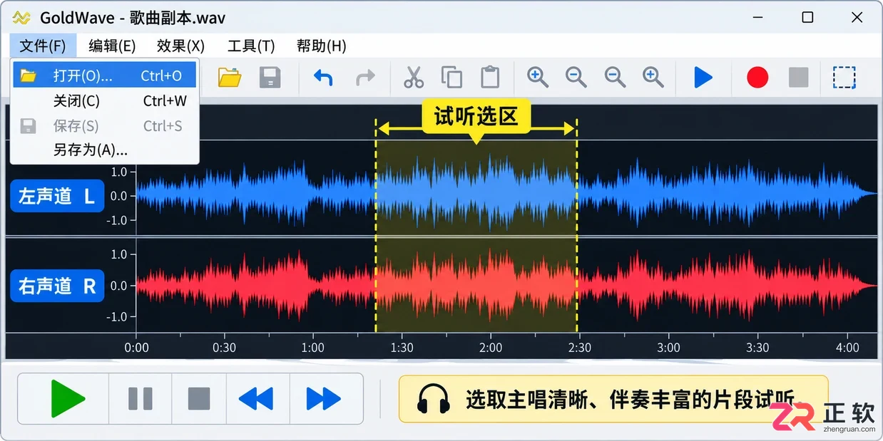Open the 帮助(H) menu
Viewport: 883px width, 441px height.
pos(322,46)
